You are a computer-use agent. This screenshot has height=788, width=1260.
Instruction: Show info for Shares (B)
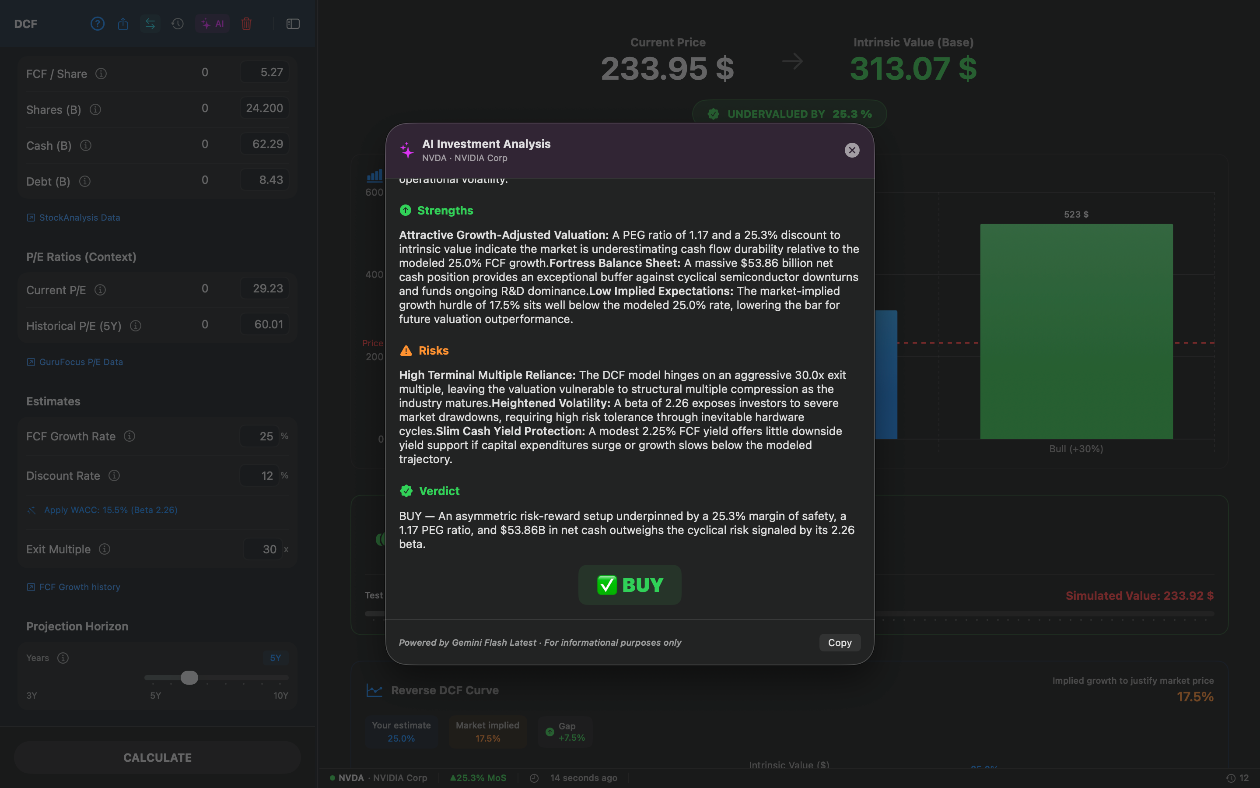(95, 109)
